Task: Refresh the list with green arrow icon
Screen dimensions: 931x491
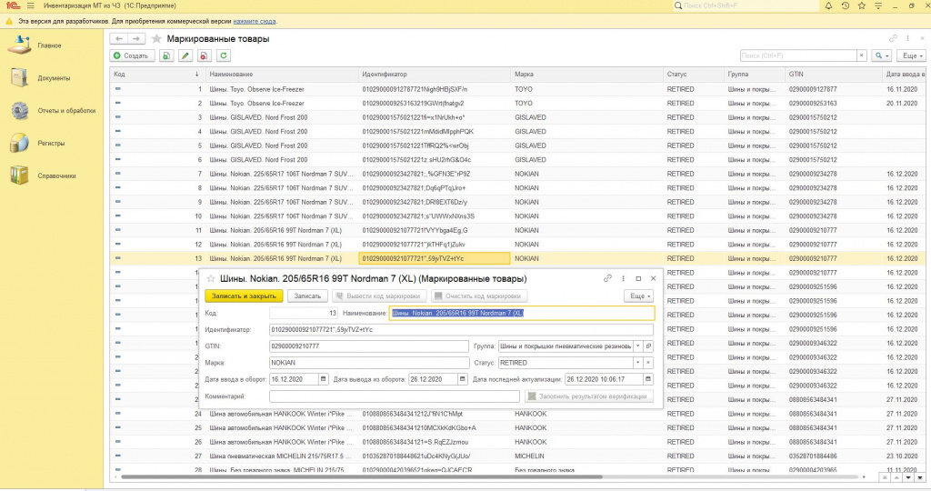Action: pos(224,55)
